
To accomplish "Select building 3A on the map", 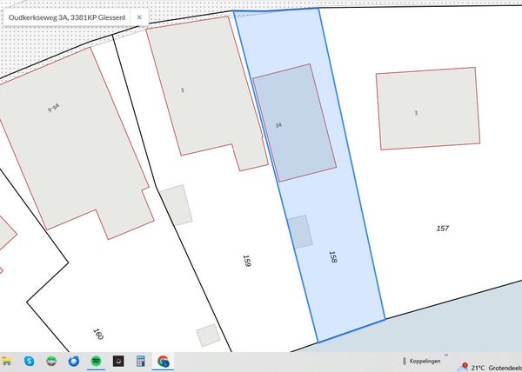I will pos(294,123).
